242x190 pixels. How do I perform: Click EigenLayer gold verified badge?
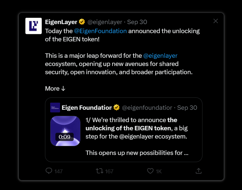click(82, 22)
